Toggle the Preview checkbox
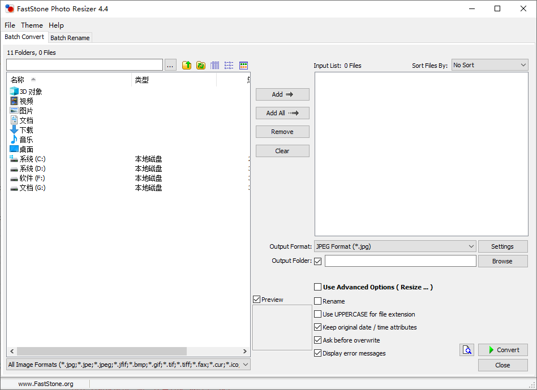Screen dimensions: 537x390 coord(257,300)
